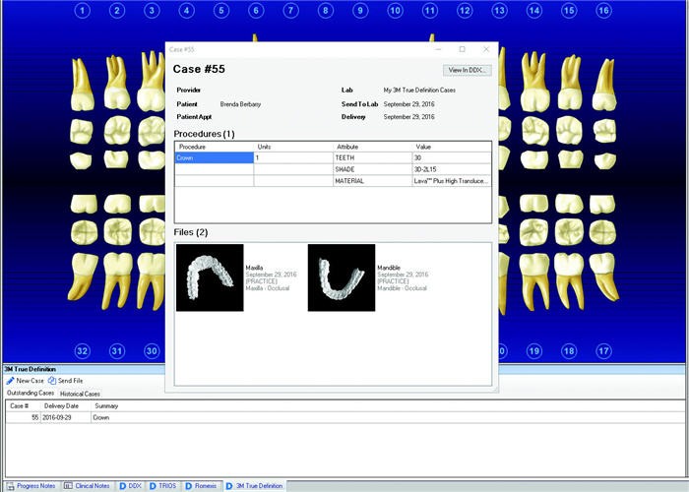
Task: Open the Romexis tab
Action: [201, 486]
